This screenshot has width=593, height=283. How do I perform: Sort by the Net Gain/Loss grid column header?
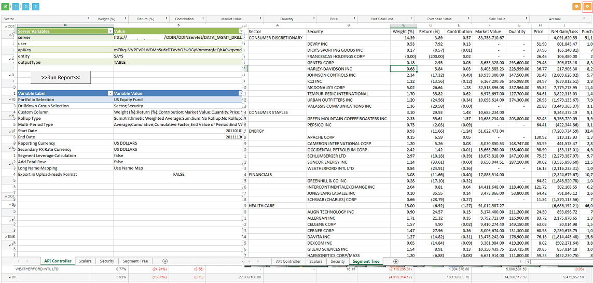pos(386,19)
